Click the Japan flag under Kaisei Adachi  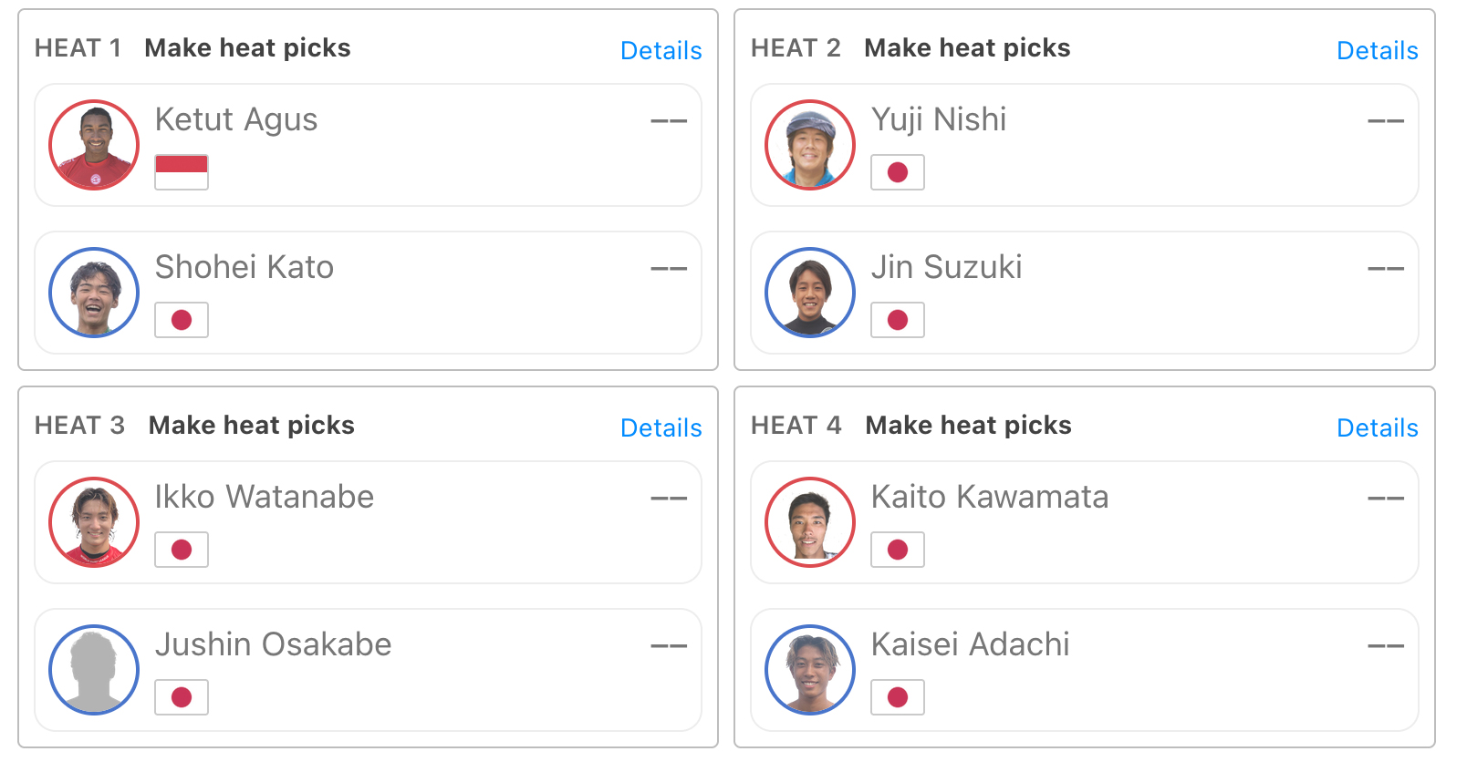point(898,697)
